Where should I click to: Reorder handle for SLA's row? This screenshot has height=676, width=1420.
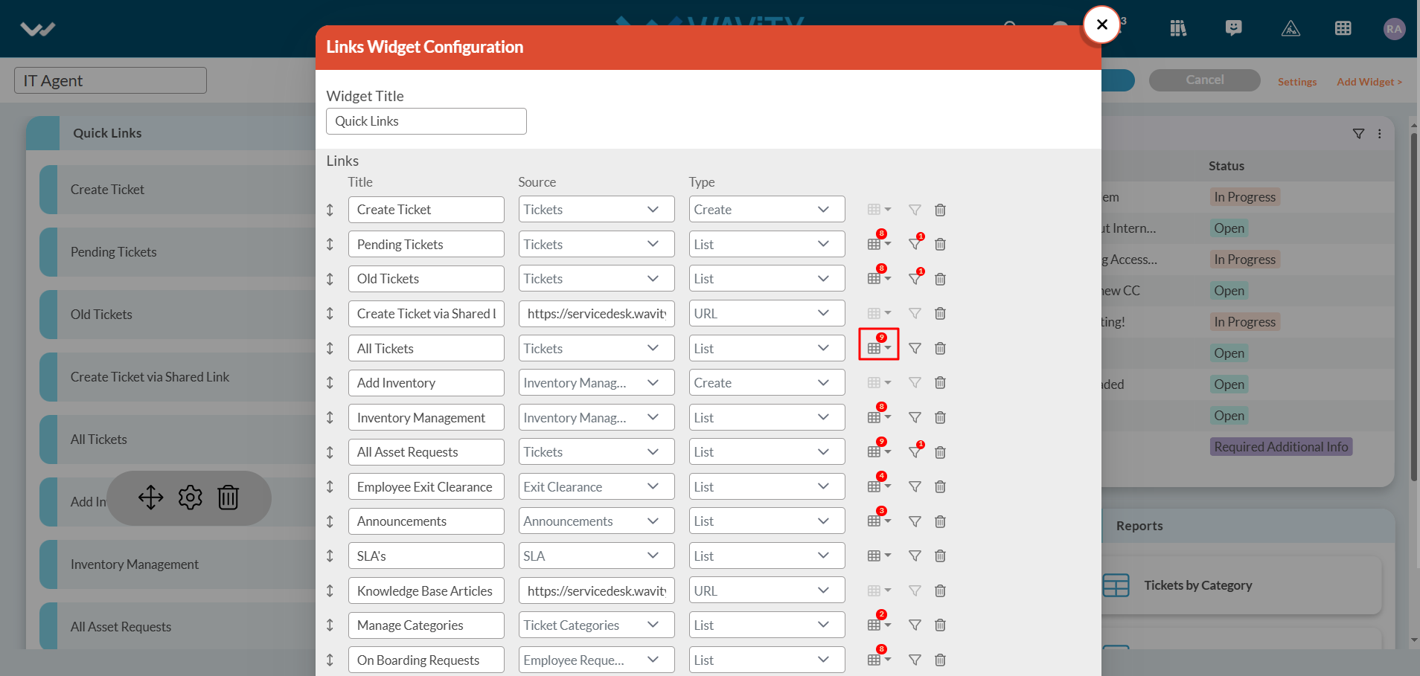click(330, 556)
